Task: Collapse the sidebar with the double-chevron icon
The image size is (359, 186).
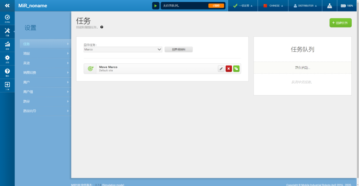Action: 7,6
